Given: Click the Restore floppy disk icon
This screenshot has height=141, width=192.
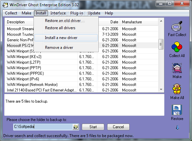Looking at the screenshot, I should (x=177, y=110).
